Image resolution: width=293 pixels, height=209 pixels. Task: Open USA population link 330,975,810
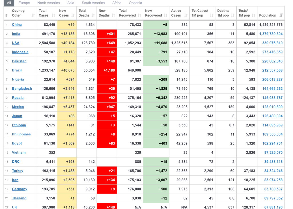click(272, 43)
